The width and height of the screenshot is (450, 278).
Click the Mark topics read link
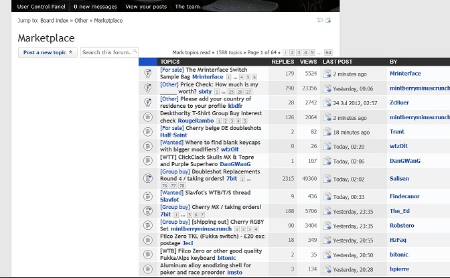[x=194, y=52]
